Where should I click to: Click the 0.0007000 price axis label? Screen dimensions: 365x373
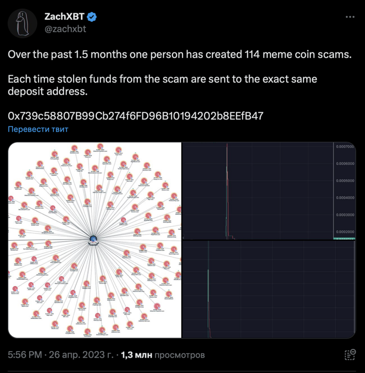345,147
